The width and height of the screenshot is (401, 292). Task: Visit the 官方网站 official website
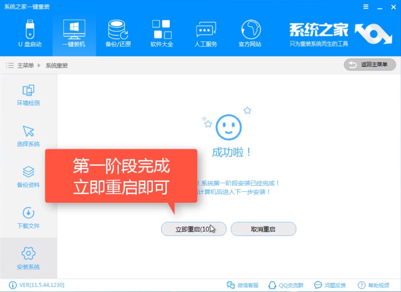pyautogui.click(x=250, y=33)
